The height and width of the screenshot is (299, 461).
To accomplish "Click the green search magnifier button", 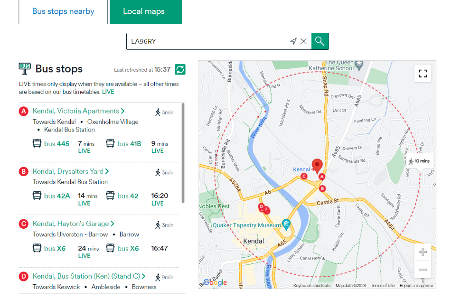I will click(x=320, y=41).
